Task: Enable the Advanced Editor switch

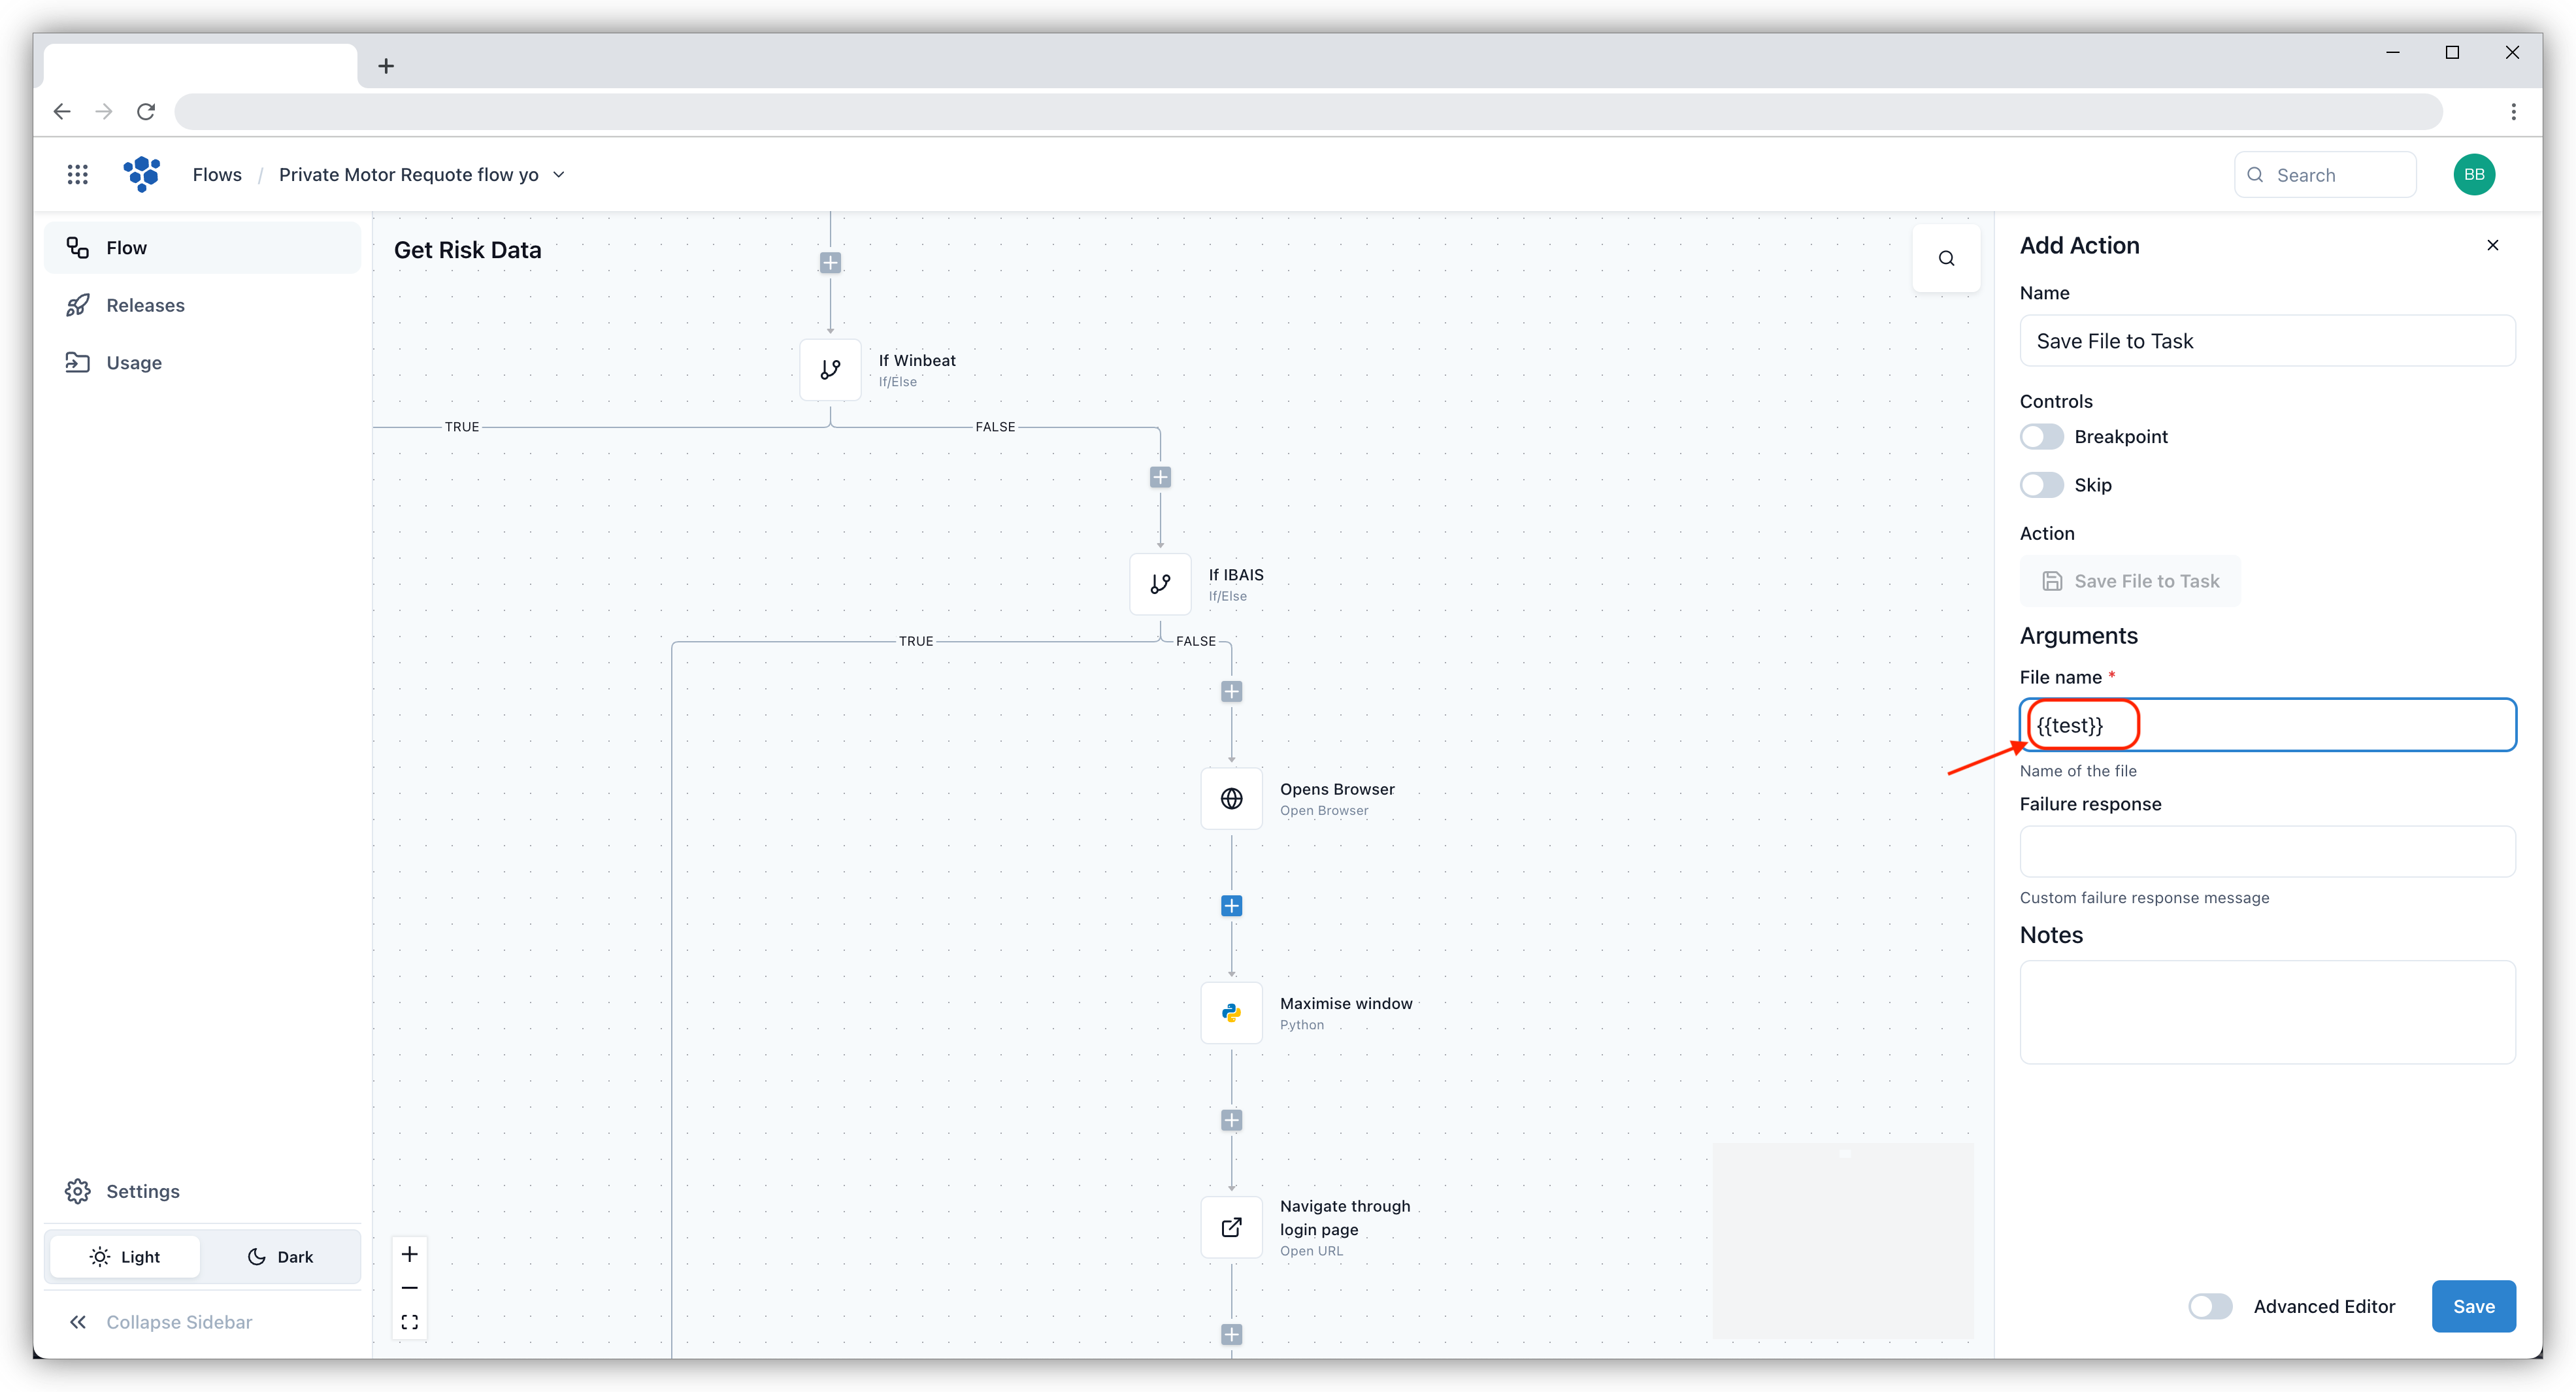Action: click(x=2210, y=1306)
